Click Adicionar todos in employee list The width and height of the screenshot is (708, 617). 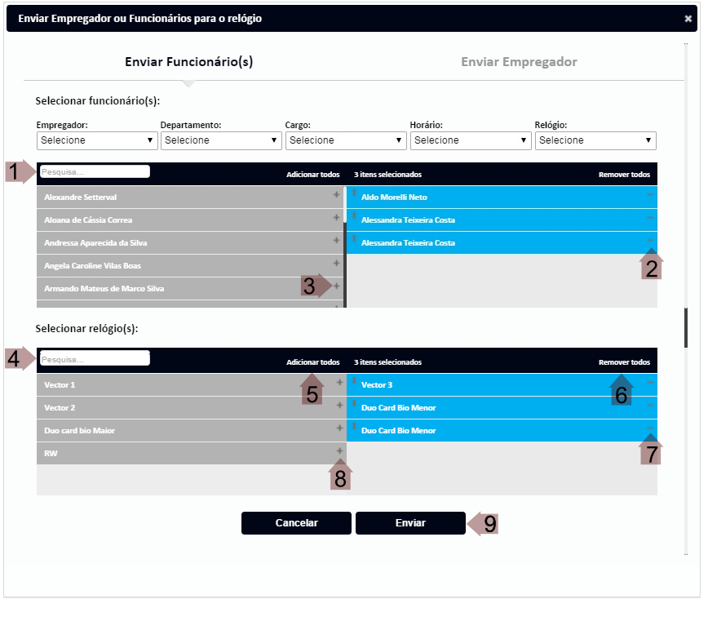click(x=312, y=175)
